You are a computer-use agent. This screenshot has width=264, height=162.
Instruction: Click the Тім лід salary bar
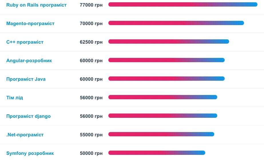[x=163, y=97]
